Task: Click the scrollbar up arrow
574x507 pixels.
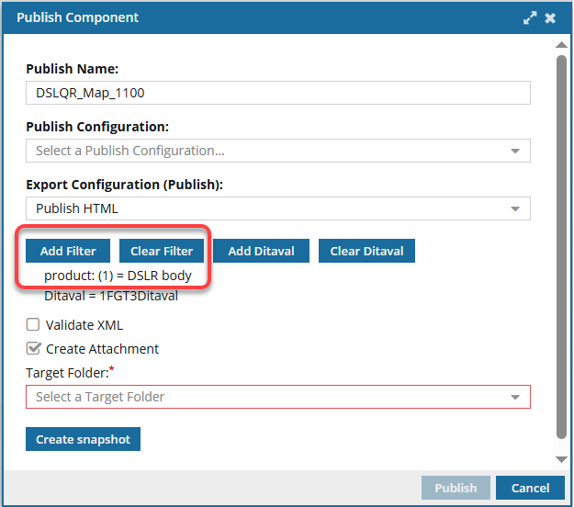Action: point(560,41)
